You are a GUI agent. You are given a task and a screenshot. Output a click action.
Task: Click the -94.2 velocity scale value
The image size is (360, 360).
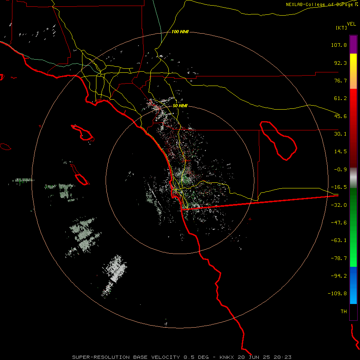click(x=339, y=276)
